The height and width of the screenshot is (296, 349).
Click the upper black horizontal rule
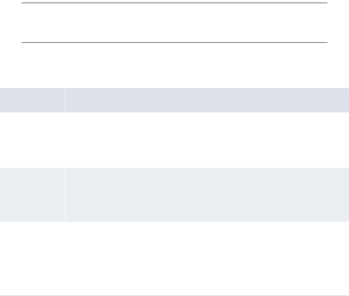[175, 3]
